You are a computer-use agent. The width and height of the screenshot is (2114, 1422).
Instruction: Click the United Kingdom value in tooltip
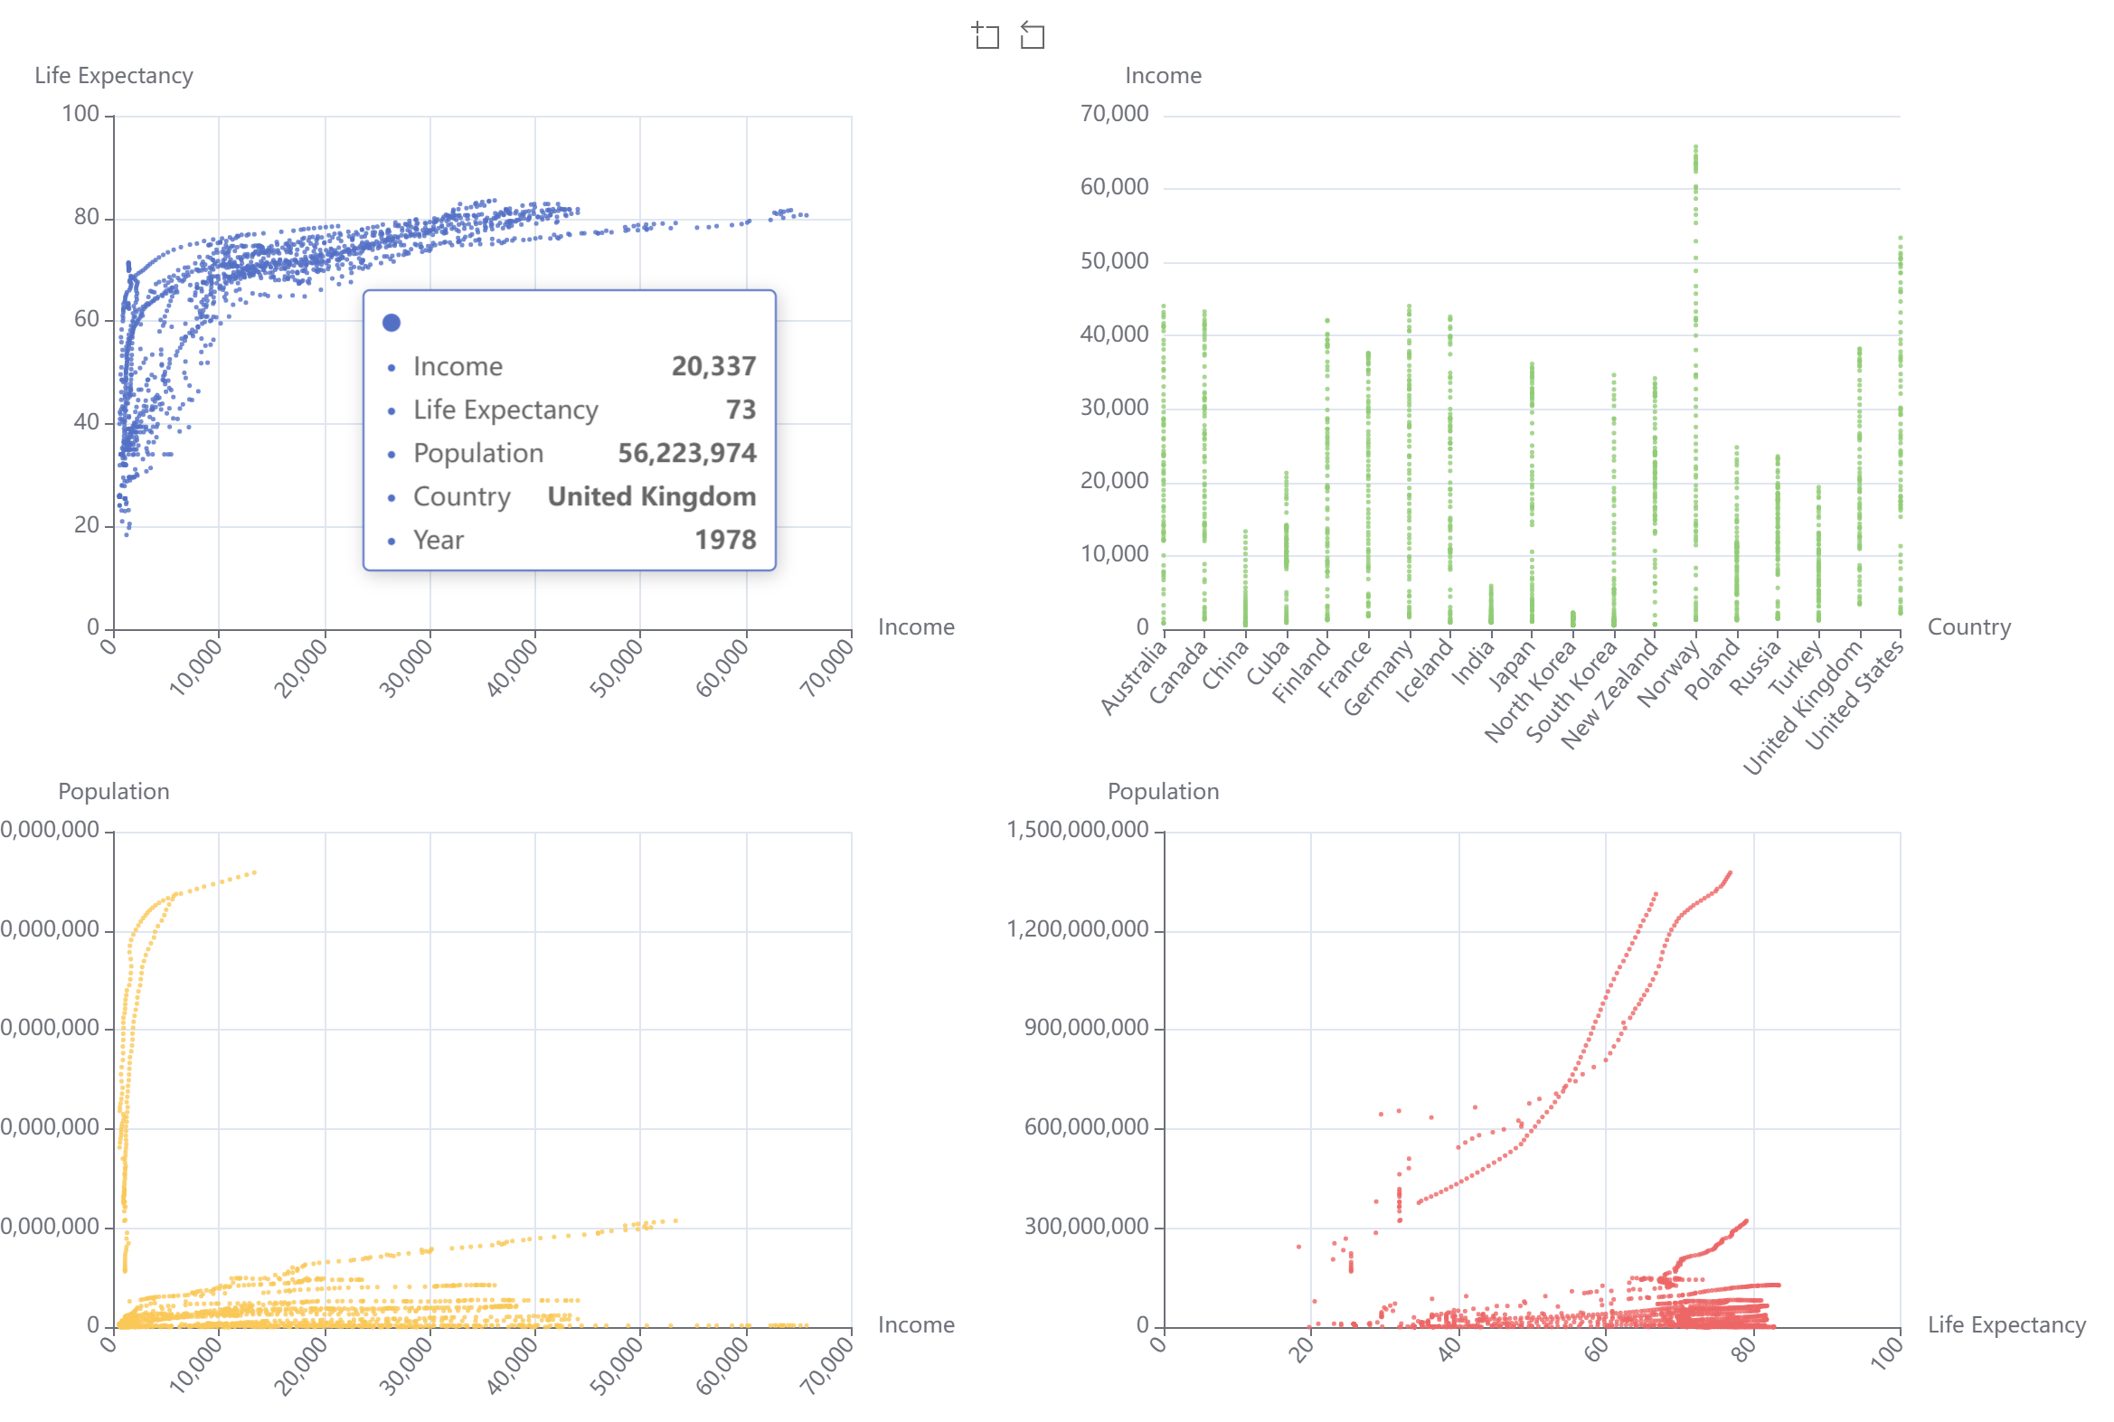(x=651, y=497)
